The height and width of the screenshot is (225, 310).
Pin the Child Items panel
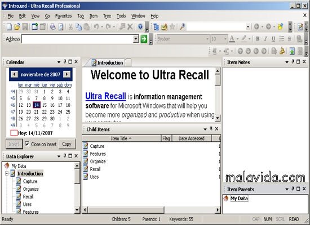tap(211, 129)
